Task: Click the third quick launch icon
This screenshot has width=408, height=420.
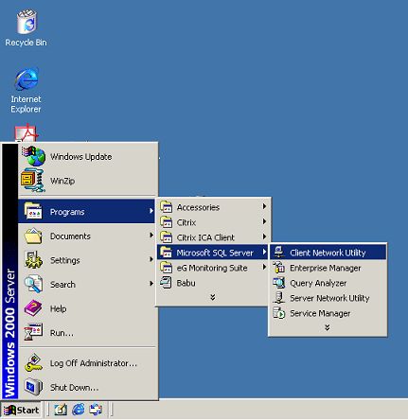Action: tap(96, 410)
